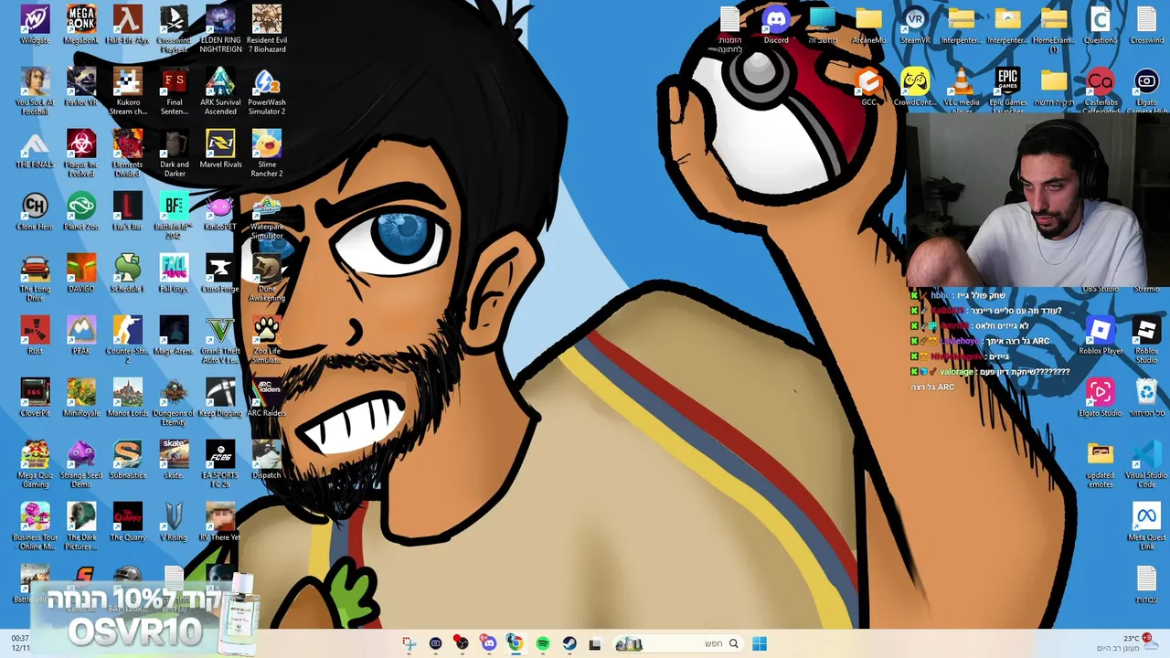Viewport: 1170px width, 658px height.
Task: Open EA SPORTS FC 26 shortcut
Action: pyautogui.click(x=220, y=464)
